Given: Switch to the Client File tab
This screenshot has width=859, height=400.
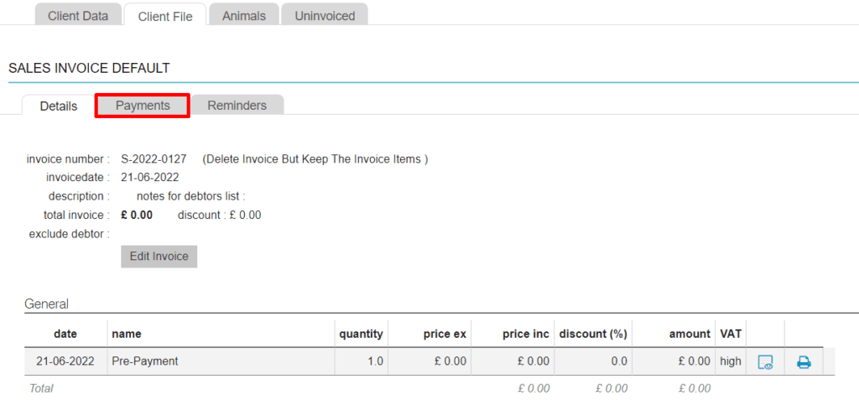Looking at the screenshot, I should pyautogui.click(x=164, y=16).
